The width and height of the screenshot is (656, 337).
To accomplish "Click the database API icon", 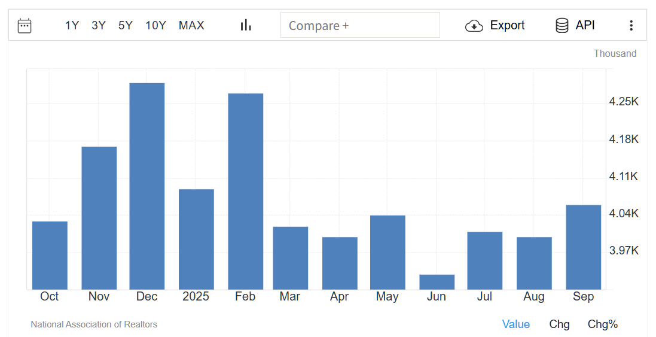I will (x=562, y=26).
